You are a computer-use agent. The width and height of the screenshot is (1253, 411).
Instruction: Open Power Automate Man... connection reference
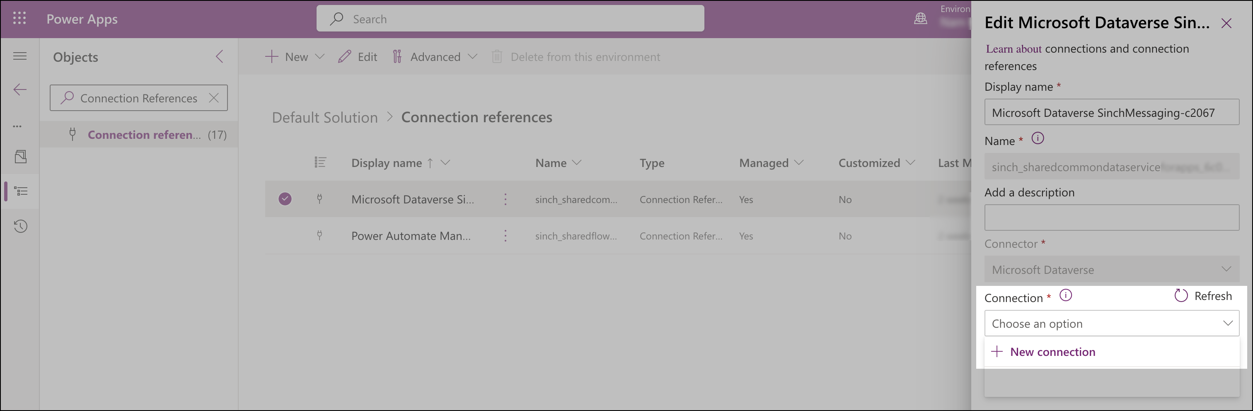point(411,236)
